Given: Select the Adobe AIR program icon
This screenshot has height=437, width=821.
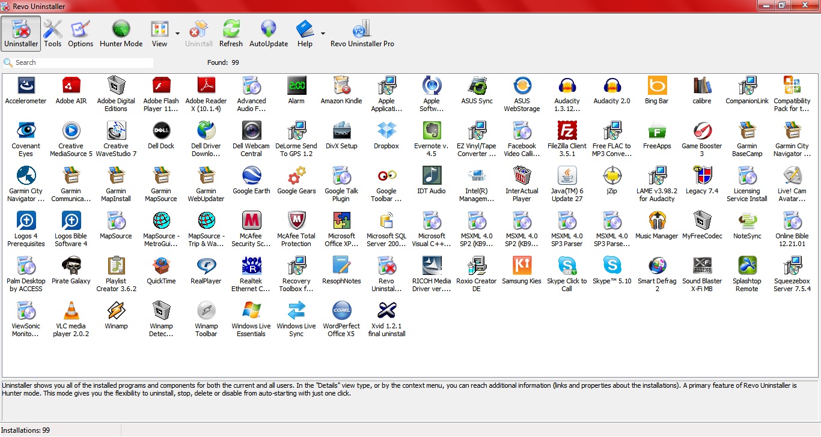Looking at the screenshot, I should coord(71,86).
